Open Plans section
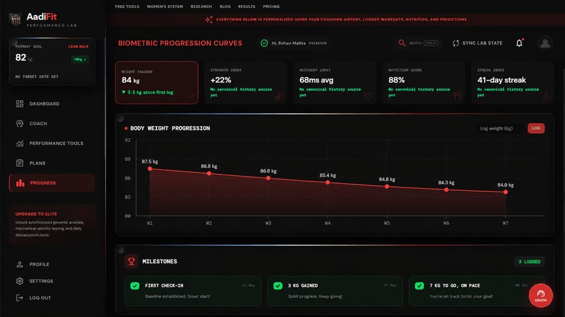The height and width of the screenshot is (317, 565). [52, 163]
